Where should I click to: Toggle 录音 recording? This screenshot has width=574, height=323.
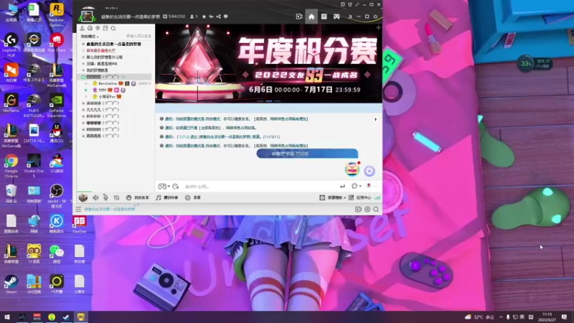pyautogui.click(x=193, y=197)
